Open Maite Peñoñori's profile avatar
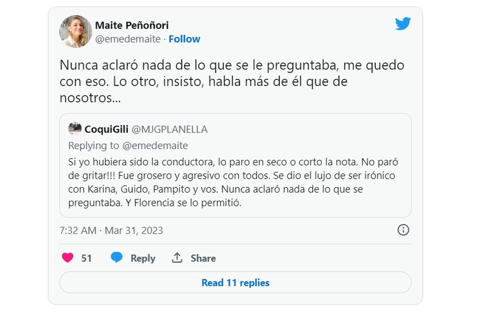 coord(76,32)
